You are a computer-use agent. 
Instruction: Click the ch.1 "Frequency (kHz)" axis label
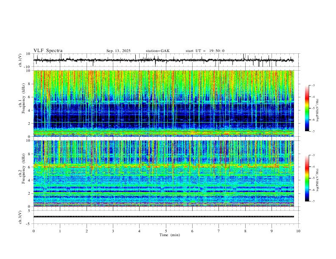[x=24, y=98]
